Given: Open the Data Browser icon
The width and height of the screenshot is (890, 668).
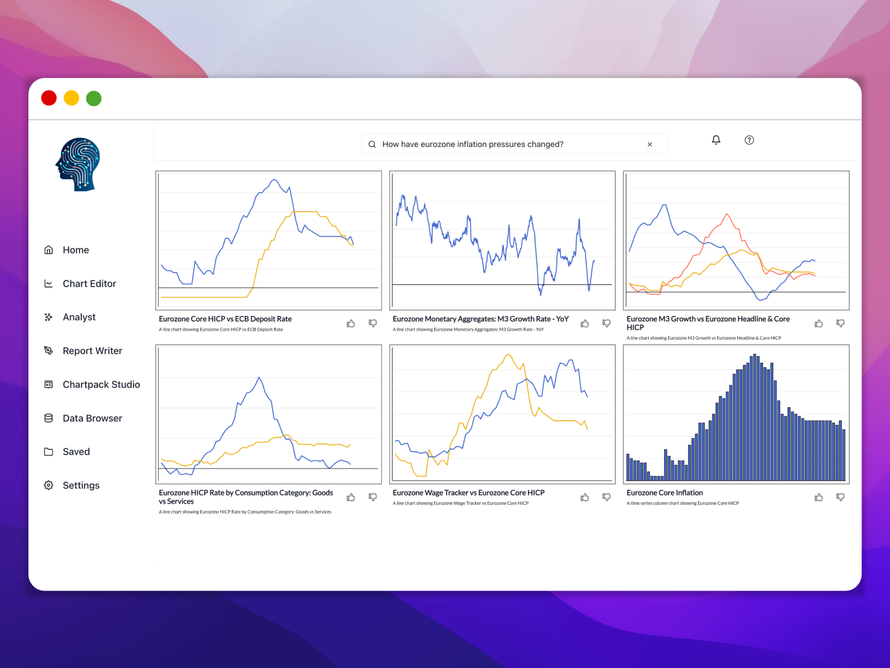Looking at the screenshot, I should tap(49, 417).
